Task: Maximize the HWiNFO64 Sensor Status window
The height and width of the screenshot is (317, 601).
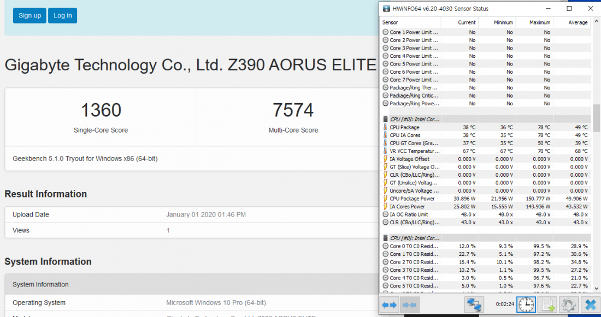Action: point(569,8)
